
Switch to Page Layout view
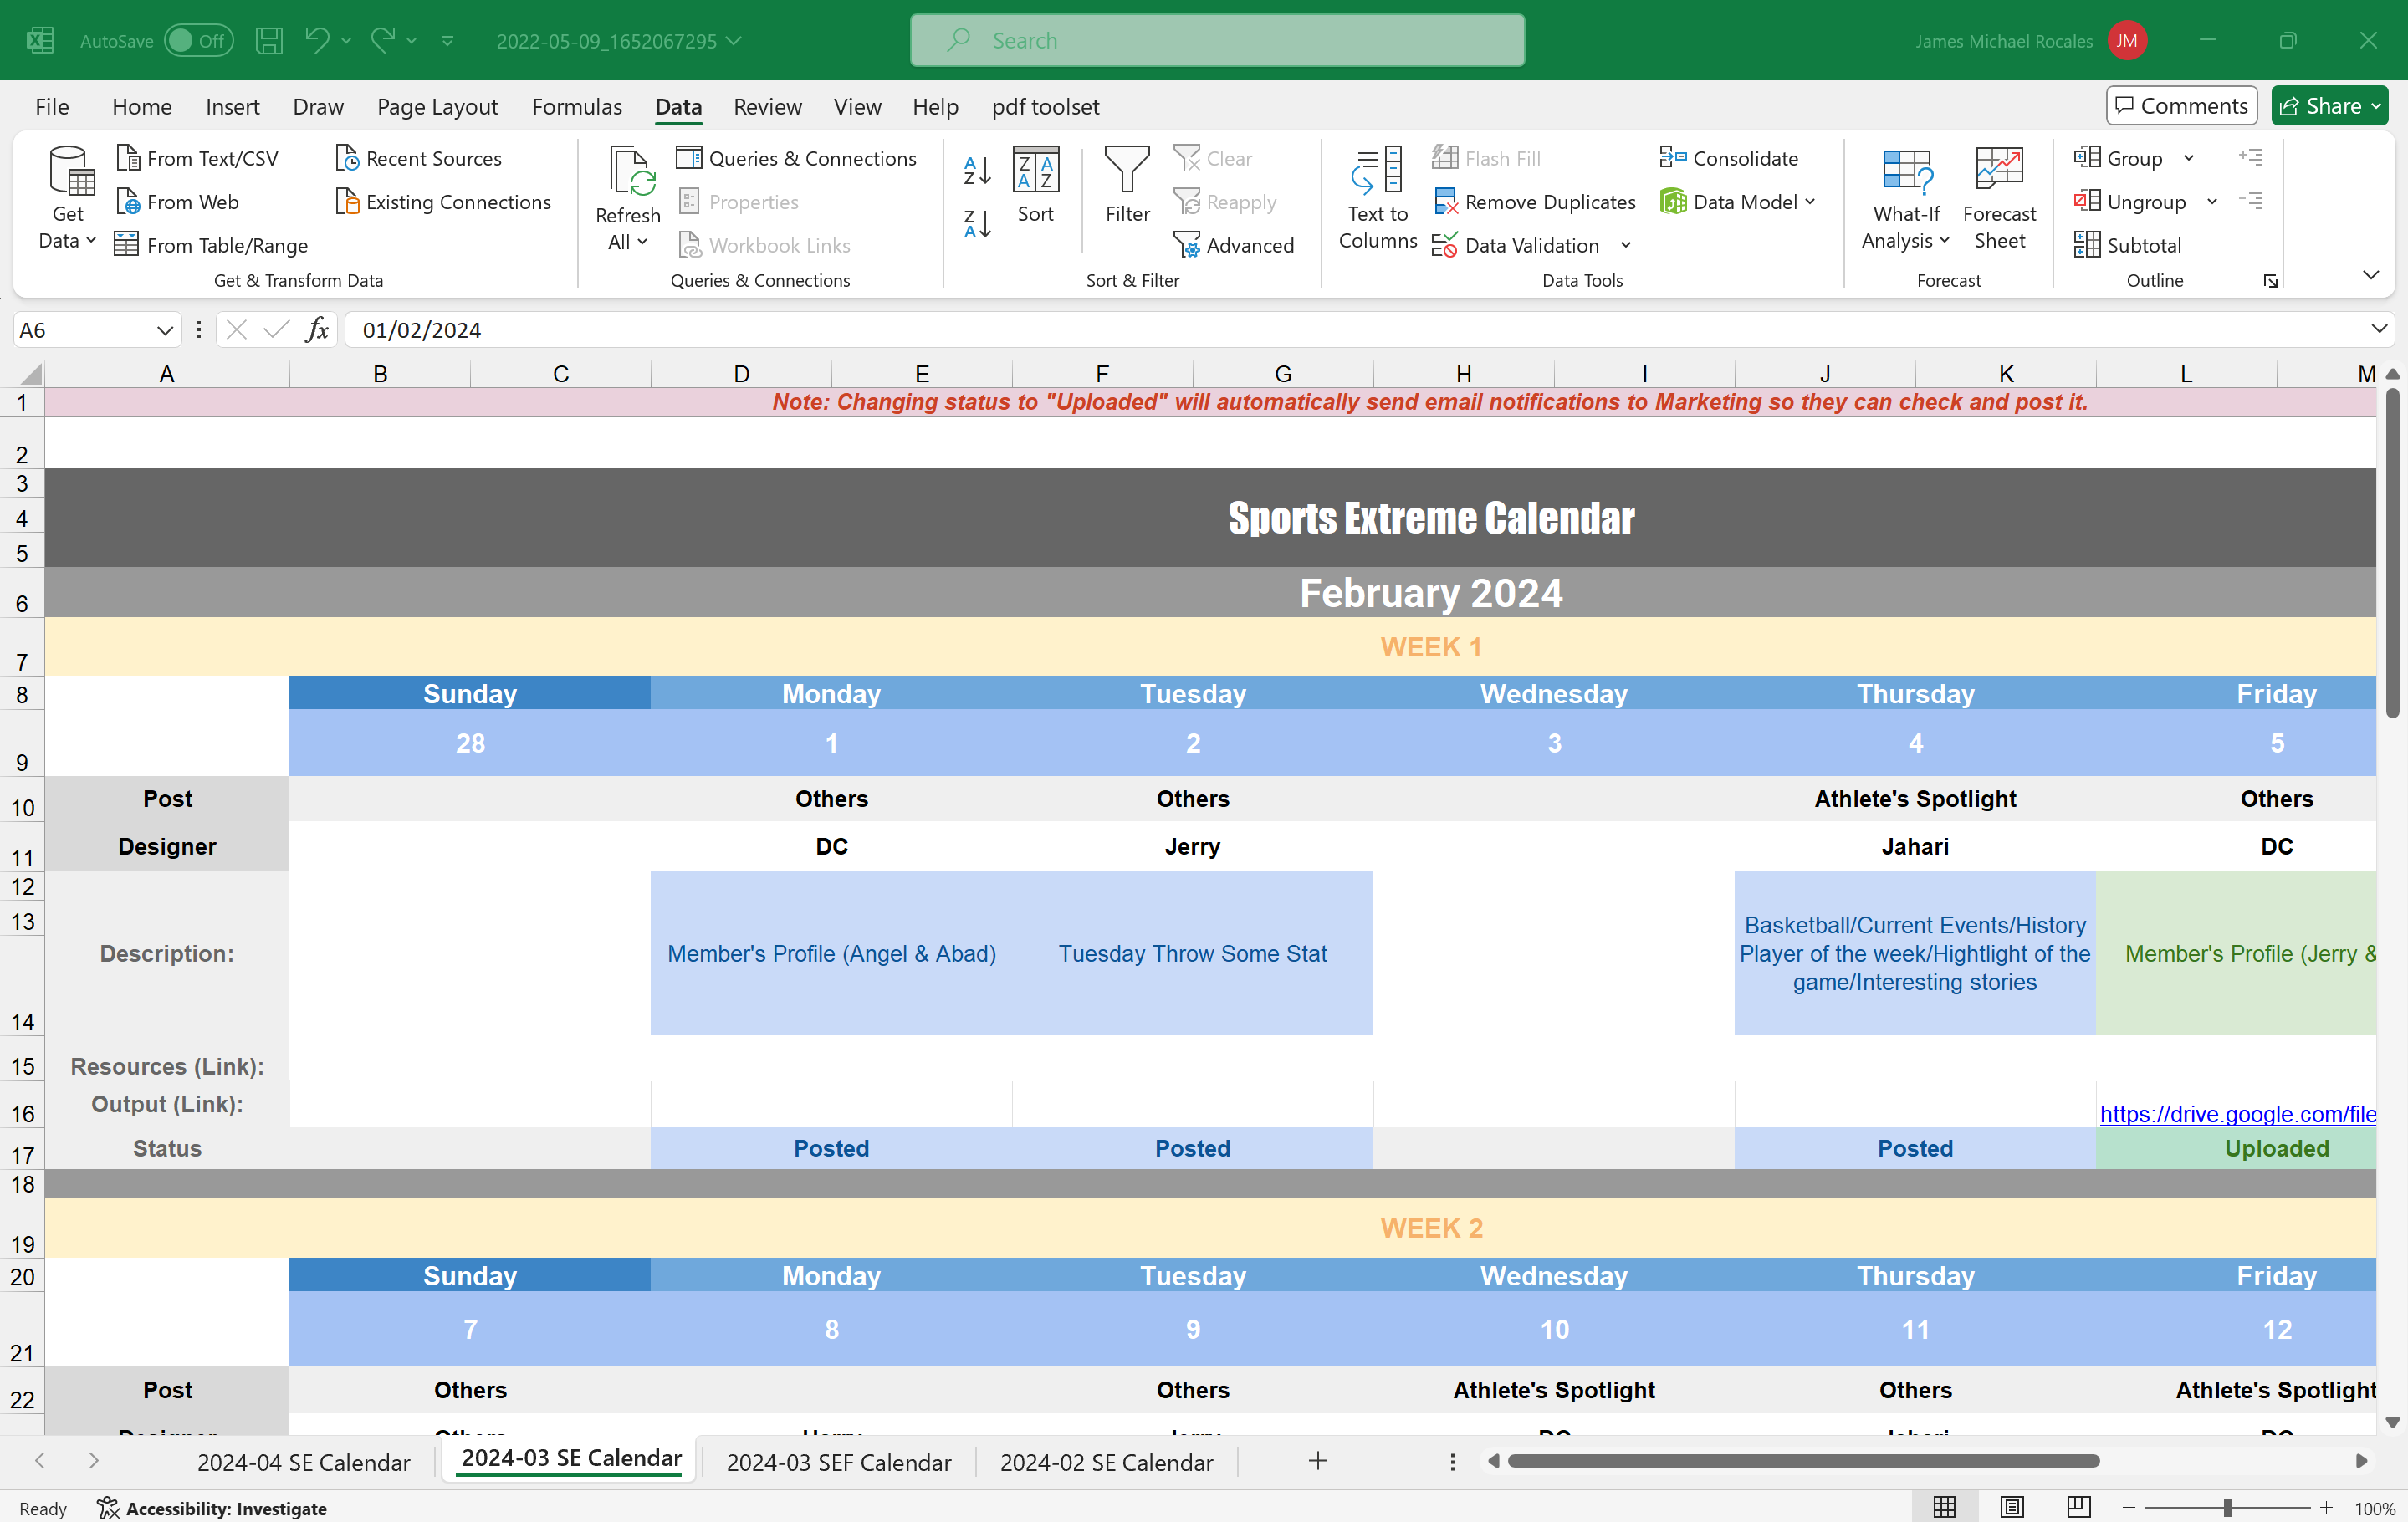point(2012,1507)
